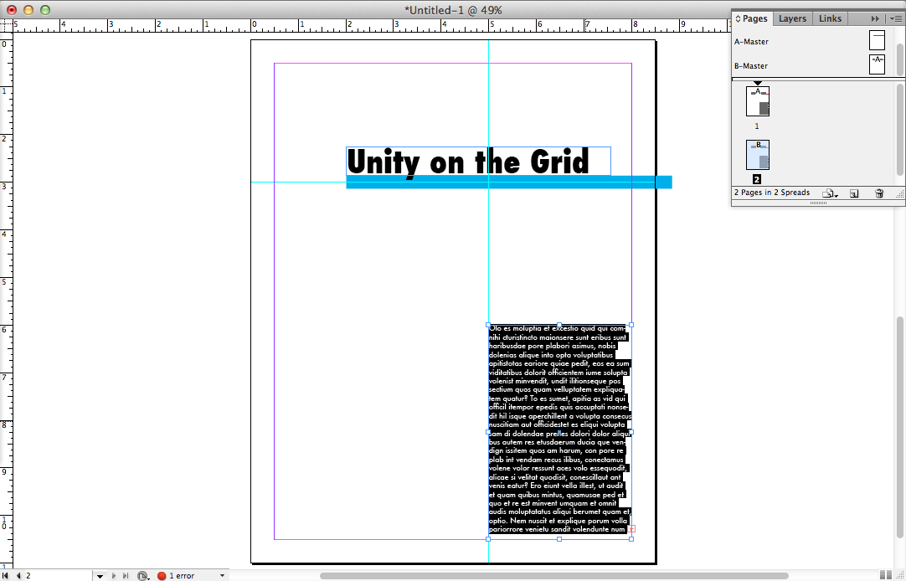Viewport: 906px width, 581px height.
Task: Select the A-Master page thumbnail
Action: pos(877,39)
